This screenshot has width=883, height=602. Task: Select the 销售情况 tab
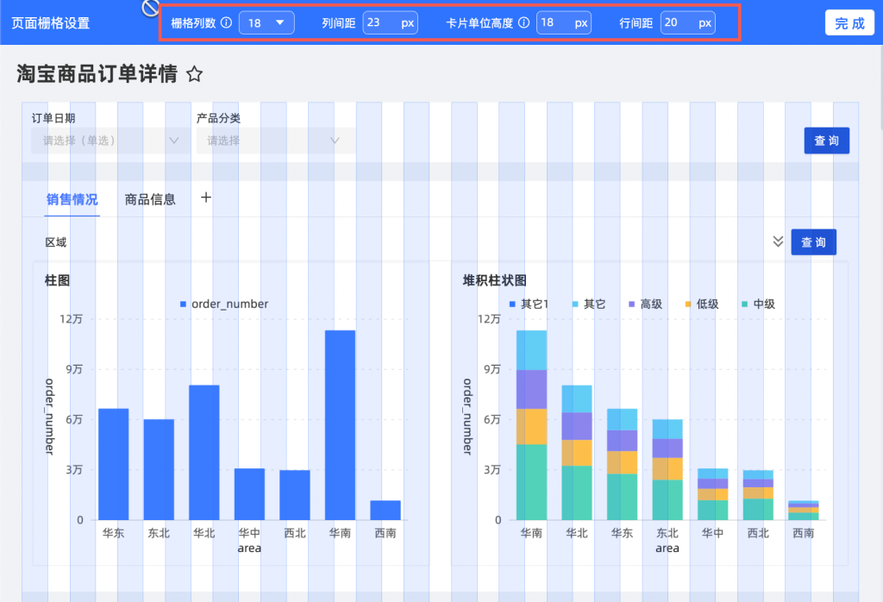[72, 198]
